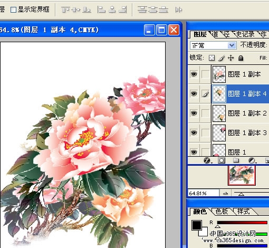269x248 pixels.
Task: Click the navigator zoom percentage field
Action: coord(204,193)
